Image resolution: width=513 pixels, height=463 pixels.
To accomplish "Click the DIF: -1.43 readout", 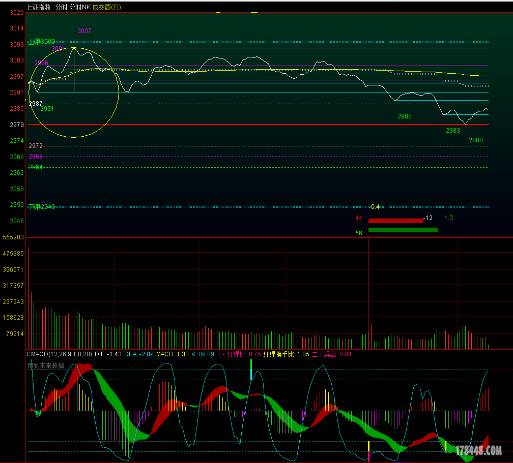I will click(x=108, y=354).
